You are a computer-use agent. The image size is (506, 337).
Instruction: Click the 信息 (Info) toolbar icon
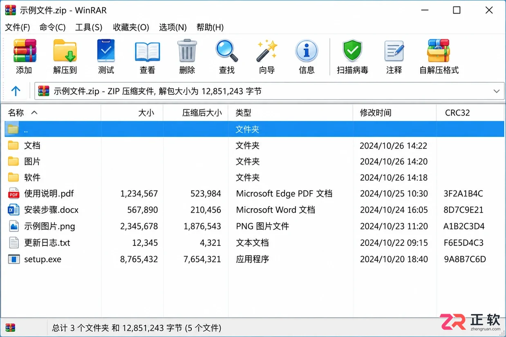307,51
